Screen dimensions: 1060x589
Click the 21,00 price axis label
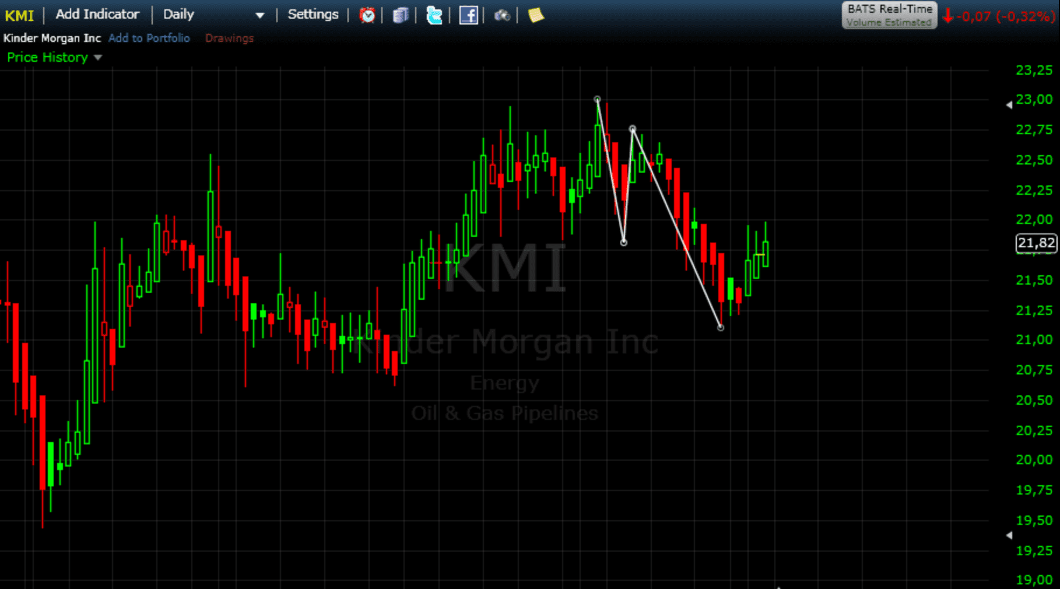(x=1034, y=339)
